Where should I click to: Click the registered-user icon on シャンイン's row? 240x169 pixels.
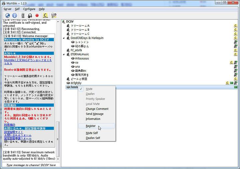click(236, 42)
